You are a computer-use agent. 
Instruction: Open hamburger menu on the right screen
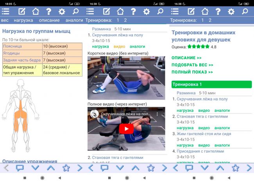point(175,11)
